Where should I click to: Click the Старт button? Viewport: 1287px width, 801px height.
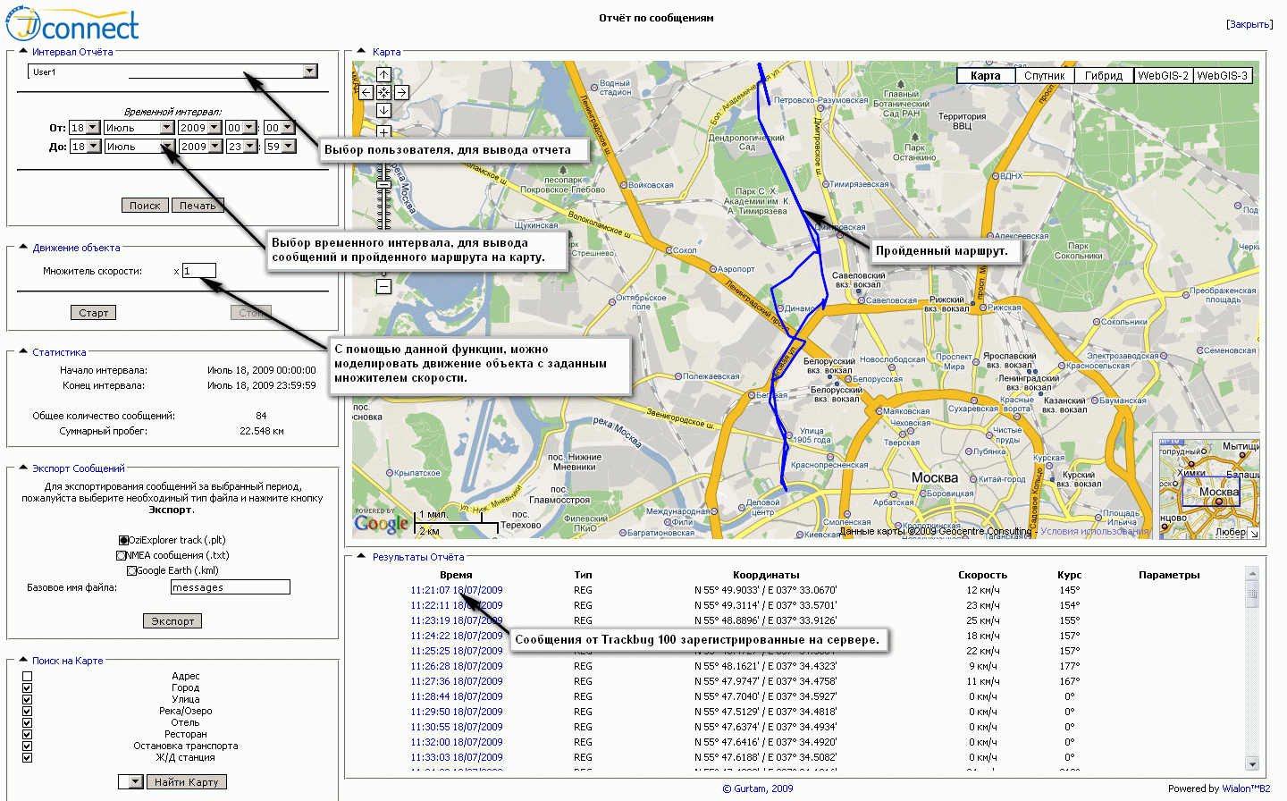tap(93, 313)
